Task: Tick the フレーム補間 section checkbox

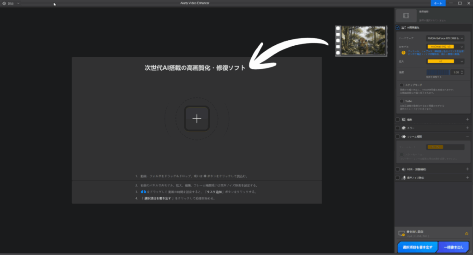Action: [x=398, y=137]
